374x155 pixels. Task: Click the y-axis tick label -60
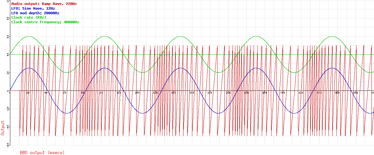8,145
